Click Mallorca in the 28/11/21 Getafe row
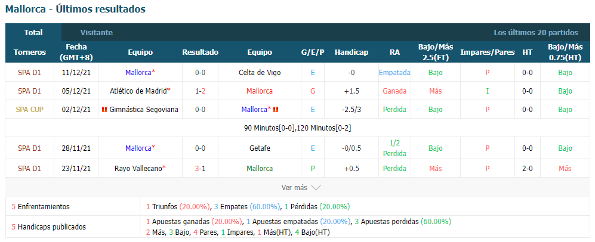 (138, 148)
